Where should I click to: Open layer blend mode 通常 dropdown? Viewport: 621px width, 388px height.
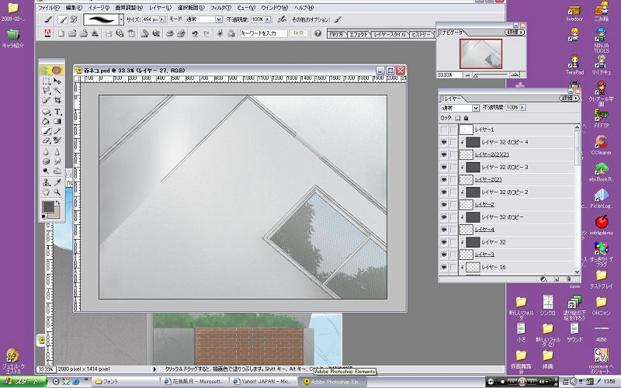(x=476, y=108)
